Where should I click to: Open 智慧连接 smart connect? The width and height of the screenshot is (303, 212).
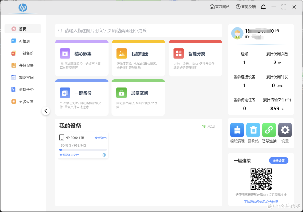click(x=269, y=133)
